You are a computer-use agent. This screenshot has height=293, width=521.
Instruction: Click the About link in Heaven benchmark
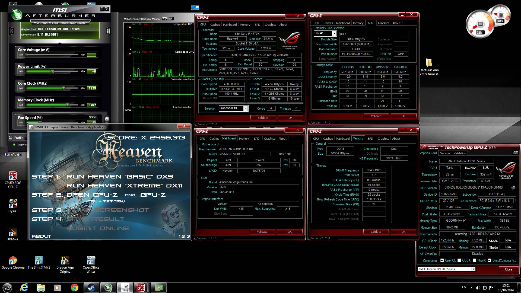pos(41,236)
